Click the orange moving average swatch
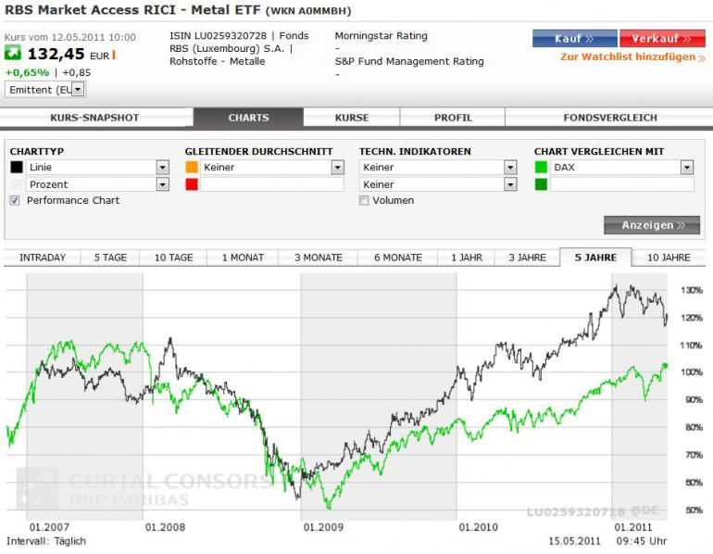The width and height of the screenshot is (713, 554). pyautogui.click(x=192, y=168)
